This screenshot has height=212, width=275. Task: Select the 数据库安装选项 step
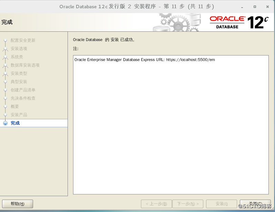tap(25, 65)
